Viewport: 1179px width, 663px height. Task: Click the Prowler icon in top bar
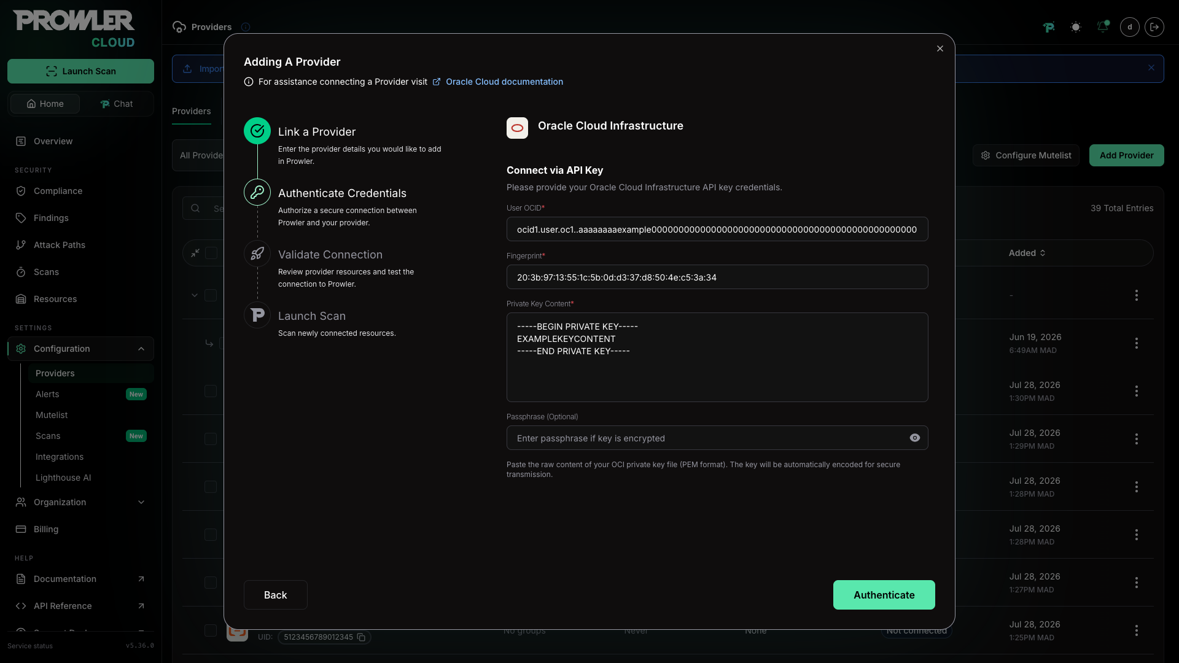[1049, 27]
